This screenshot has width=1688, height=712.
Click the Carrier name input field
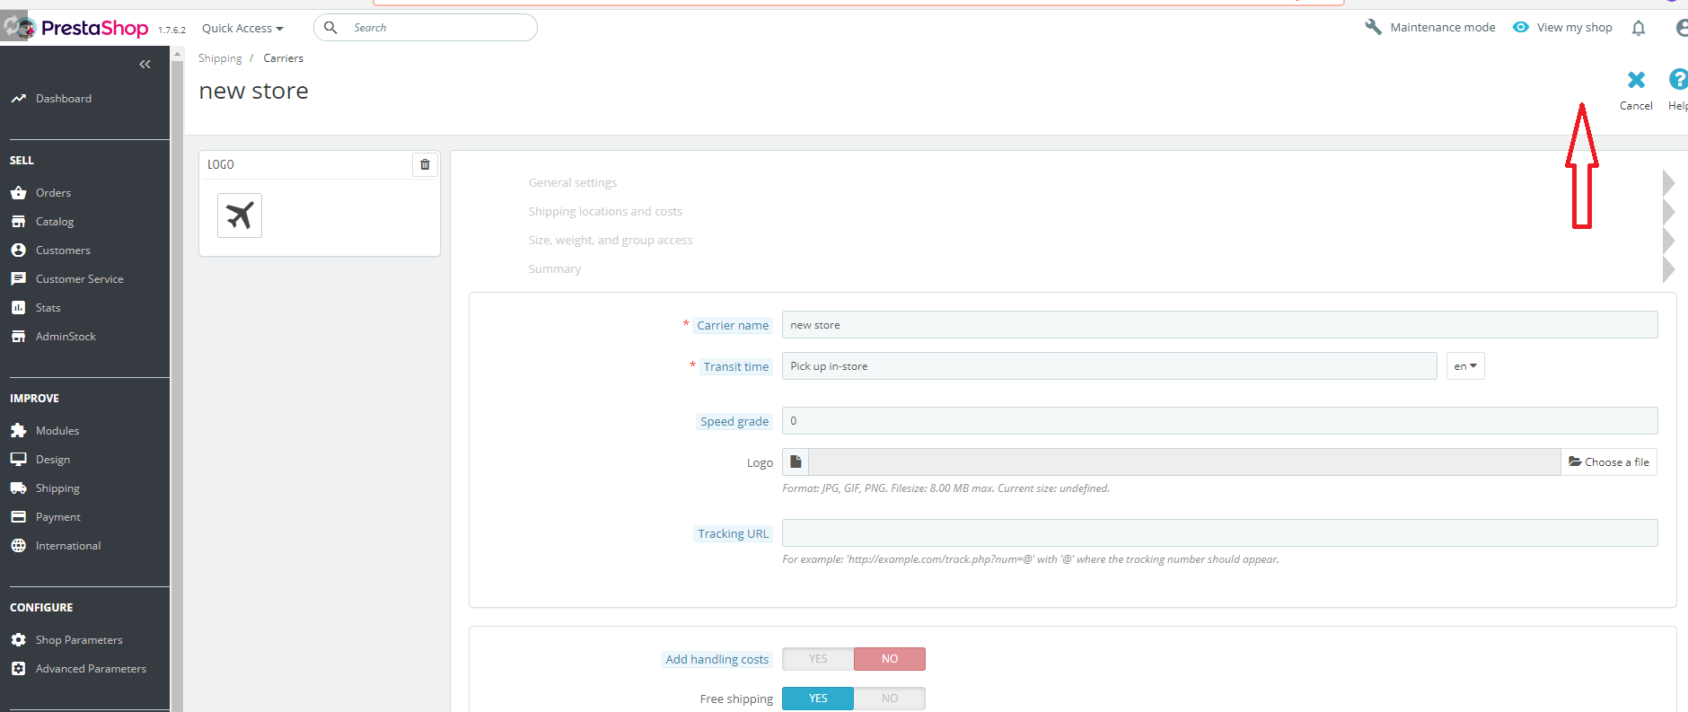tap(1220, 325)
